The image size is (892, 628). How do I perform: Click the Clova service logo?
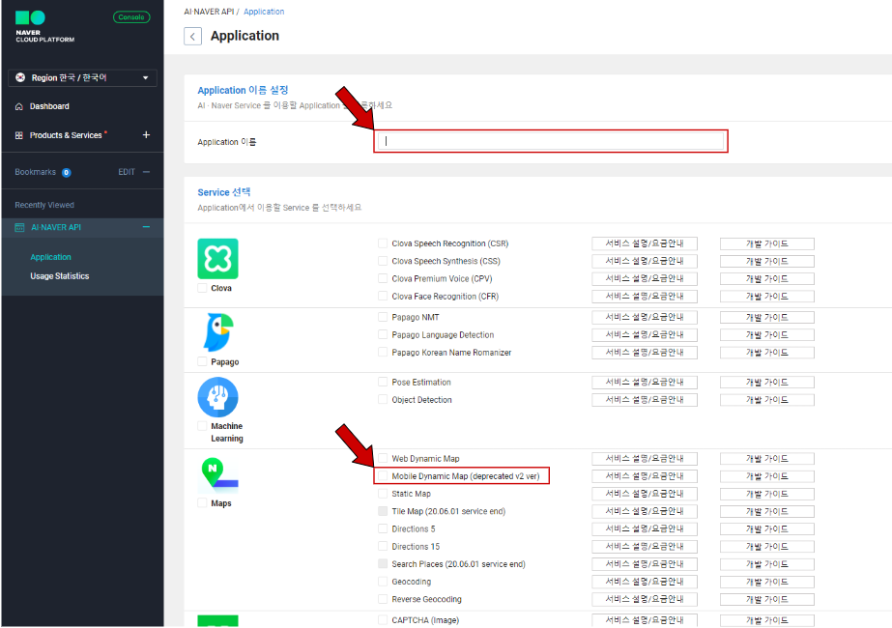[217, 259]
